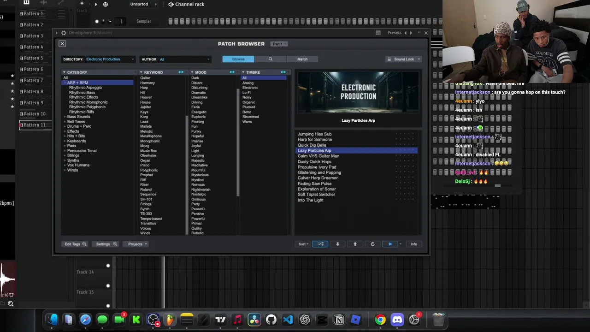Open the Trash in the Dock
Viewport: 590px width, 332px height.
[438, 319]
